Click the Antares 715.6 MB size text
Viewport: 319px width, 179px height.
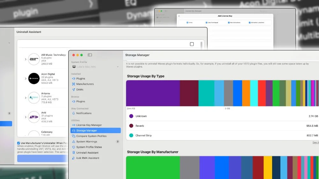(47, 102)
